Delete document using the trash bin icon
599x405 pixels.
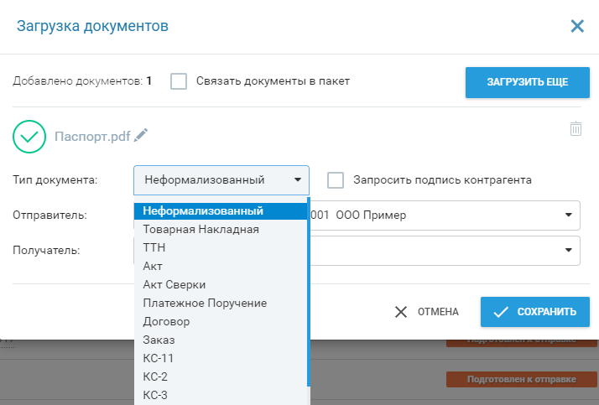576,128
